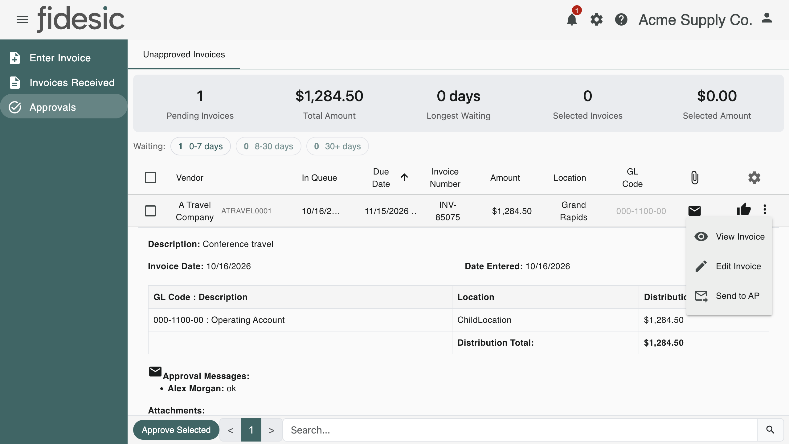
Task: Filter by 8-30 days waiting chip
Action: pyautogui.click(x=268, y=146)
